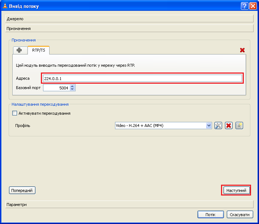Click the Базовий порт label

(x=28, y=88)
